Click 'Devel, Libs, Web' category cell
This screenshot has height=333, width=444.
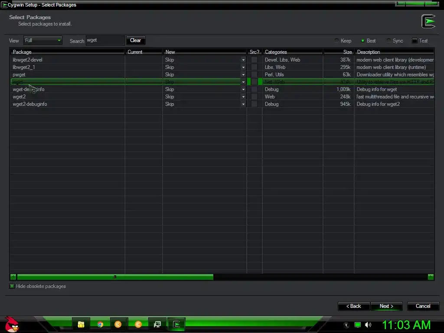click(x=282, y=60)
